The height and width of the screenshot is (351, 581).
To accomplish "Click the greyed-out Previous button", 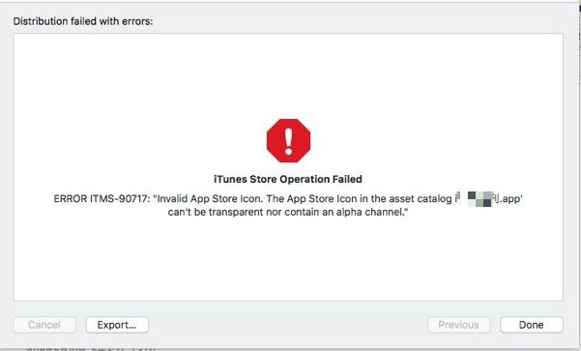I will coord(459,325).
